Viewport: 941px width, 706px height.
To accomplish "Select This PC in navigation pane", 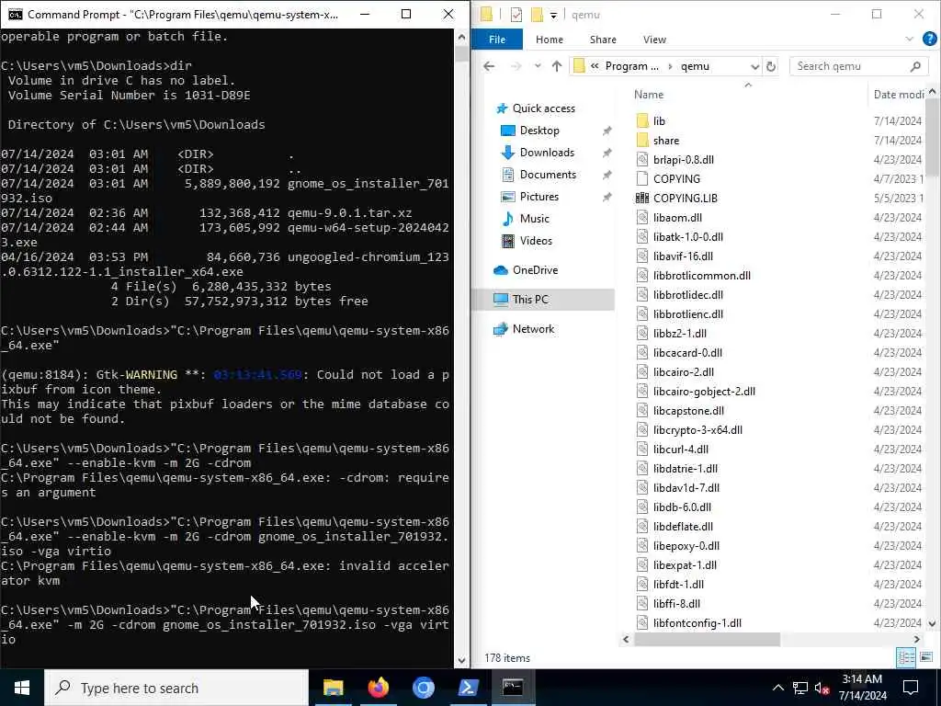I will pos(530,299).
